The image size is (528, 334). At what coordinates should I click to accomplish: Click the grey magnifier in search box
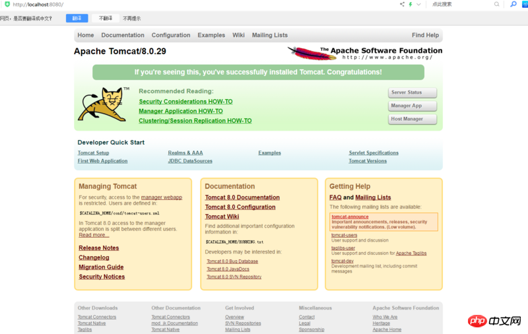(x=497, y=5)
